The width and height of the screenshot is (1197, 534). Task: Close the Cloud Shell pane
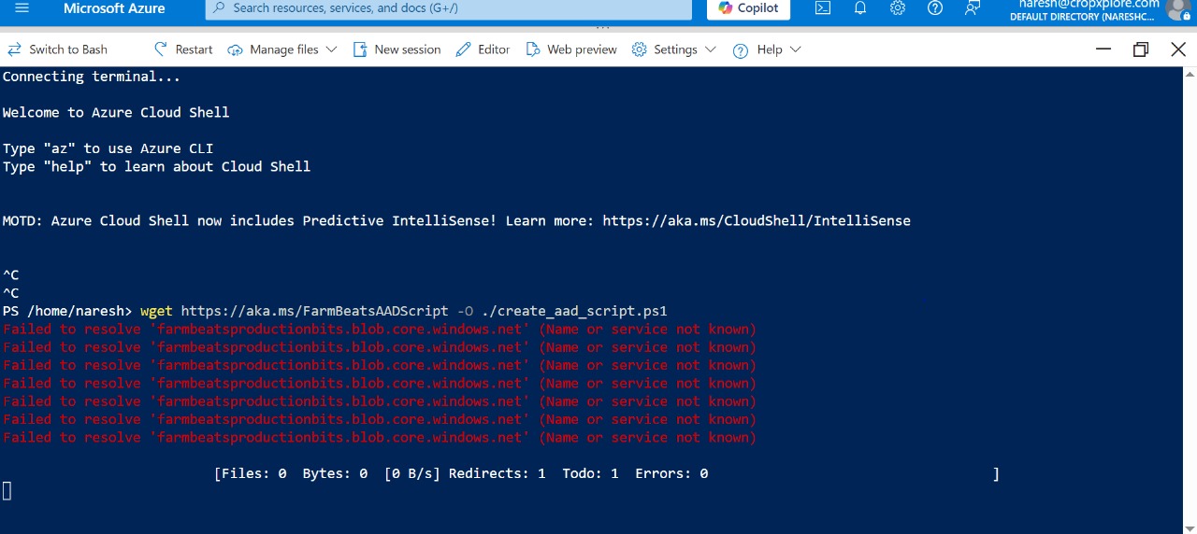tap(1178, 49)
